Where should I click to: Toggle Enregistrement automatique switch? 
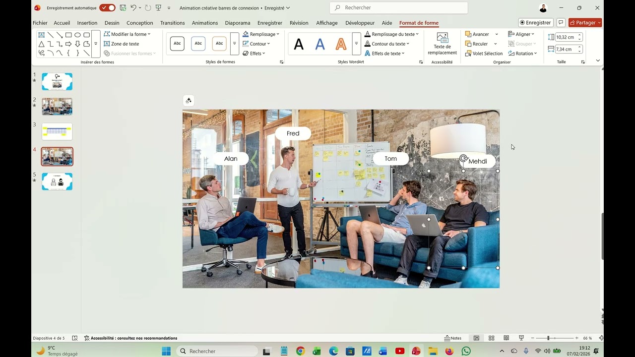point(107,8)
